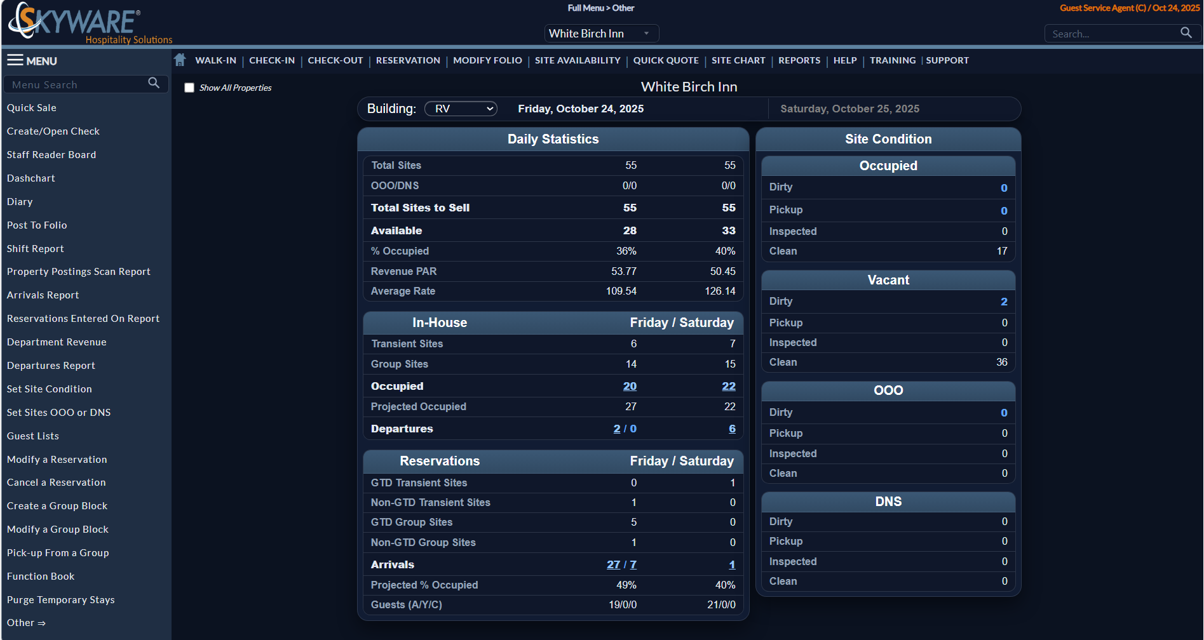Click the Home icon in navigation bar
Viewport: 1204px width, 640px height.
tap(180, 60)
